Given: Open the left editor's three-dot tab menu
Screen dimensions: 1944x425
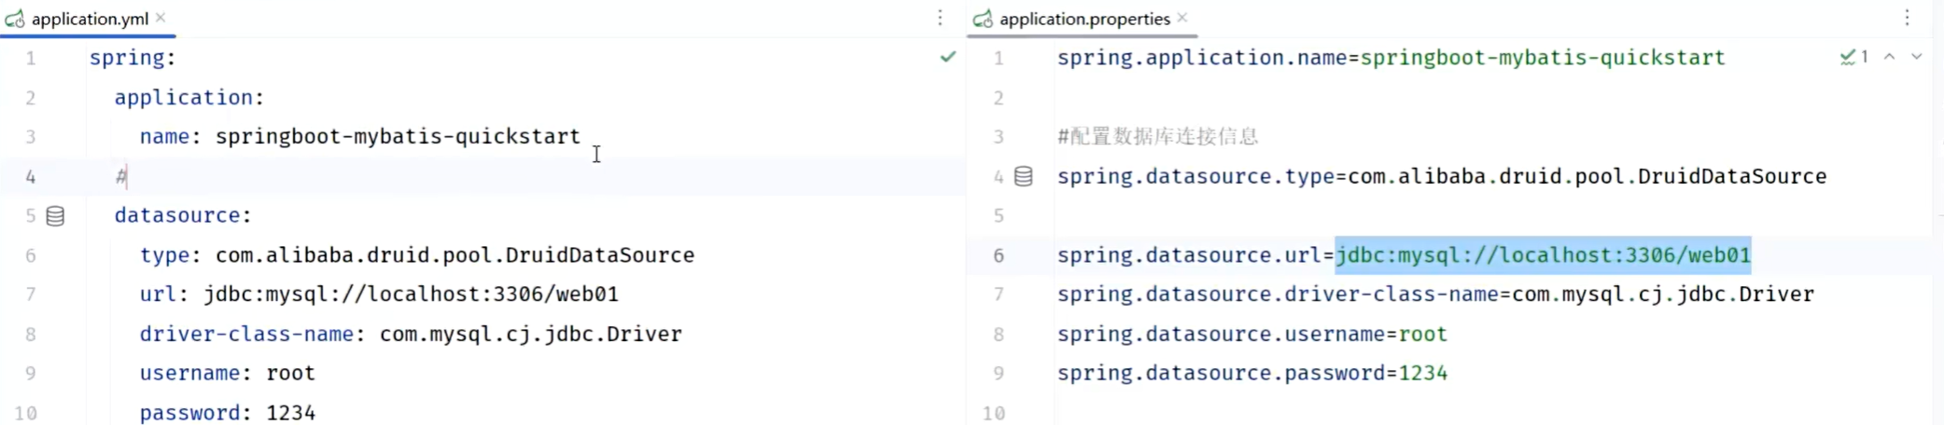Looking at the screenshot, I should 940,18.
